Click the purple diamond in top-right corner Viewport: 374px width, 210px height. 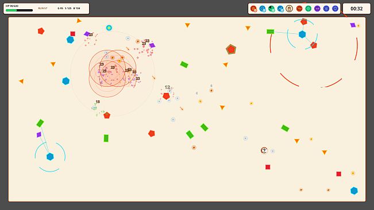[353, 25]
